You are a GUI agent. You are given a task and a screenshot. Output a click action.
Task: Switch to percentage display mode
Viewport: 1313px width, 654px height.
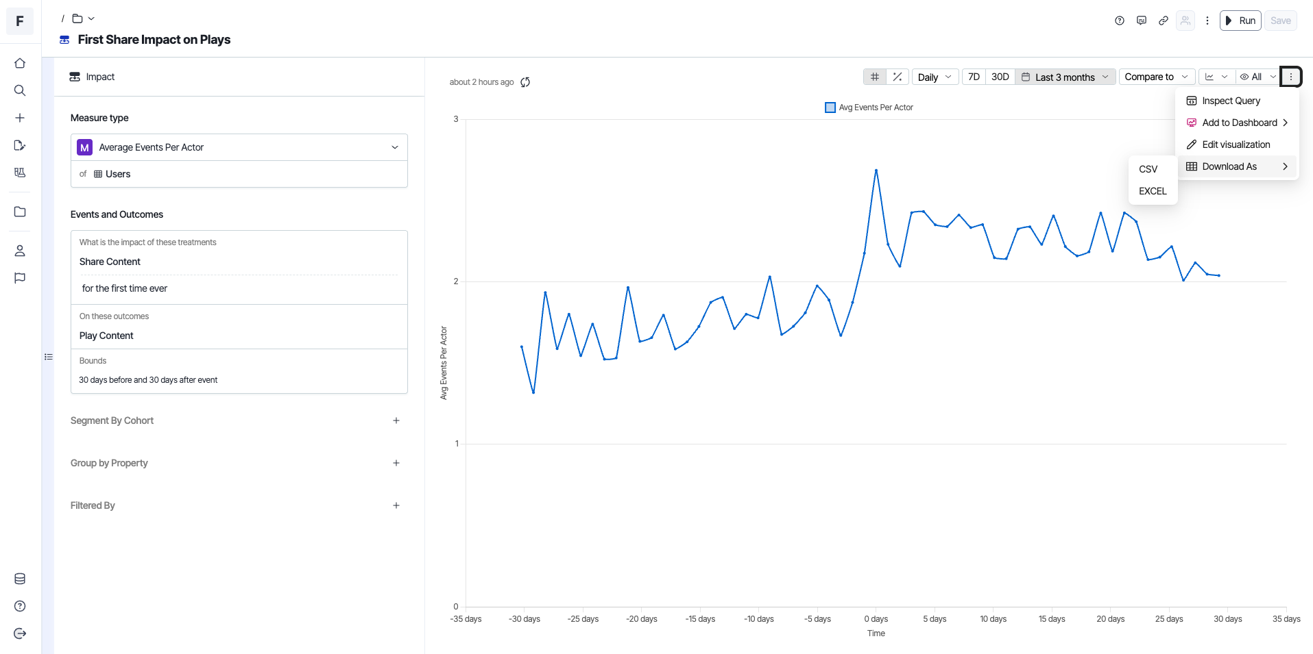click(898, 77)
